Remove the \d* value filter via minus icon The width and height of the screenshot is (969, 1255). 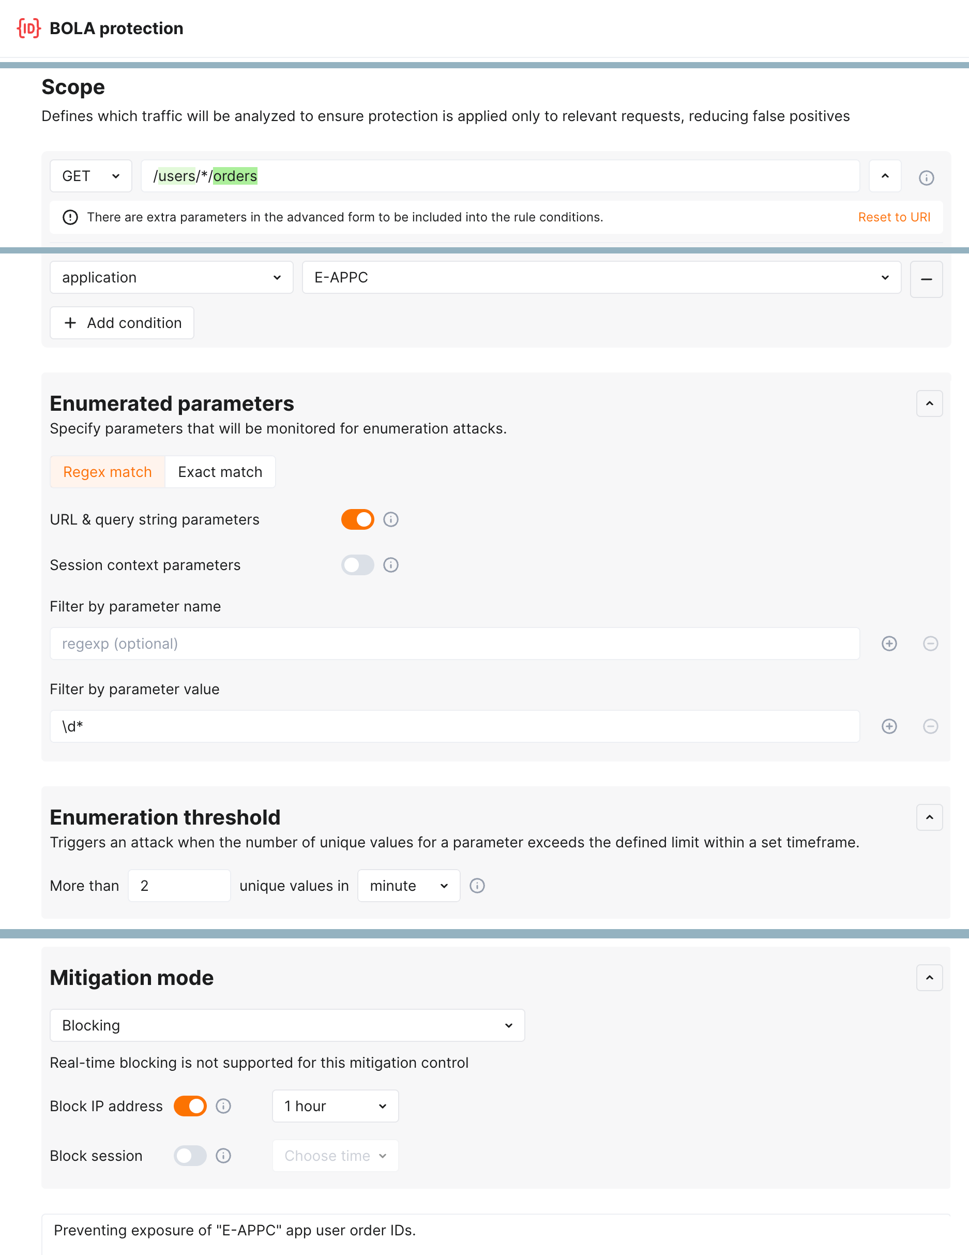[931, 726]
